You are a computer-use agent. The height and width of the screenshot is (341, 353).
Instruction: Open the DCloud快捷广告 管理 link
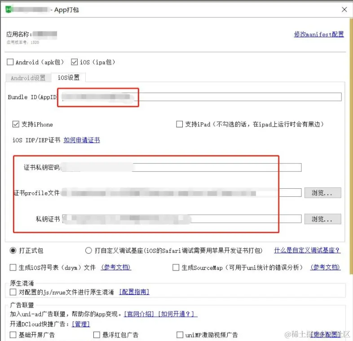[81, 324]
